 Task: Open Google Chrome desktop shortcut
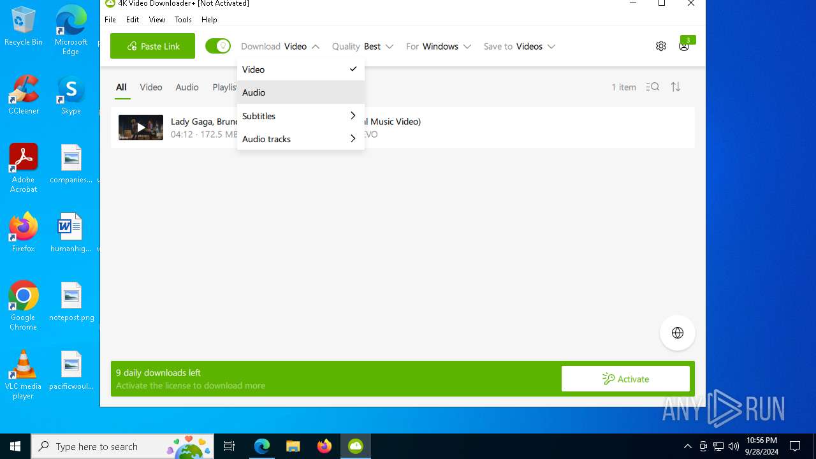pos(24,305)
